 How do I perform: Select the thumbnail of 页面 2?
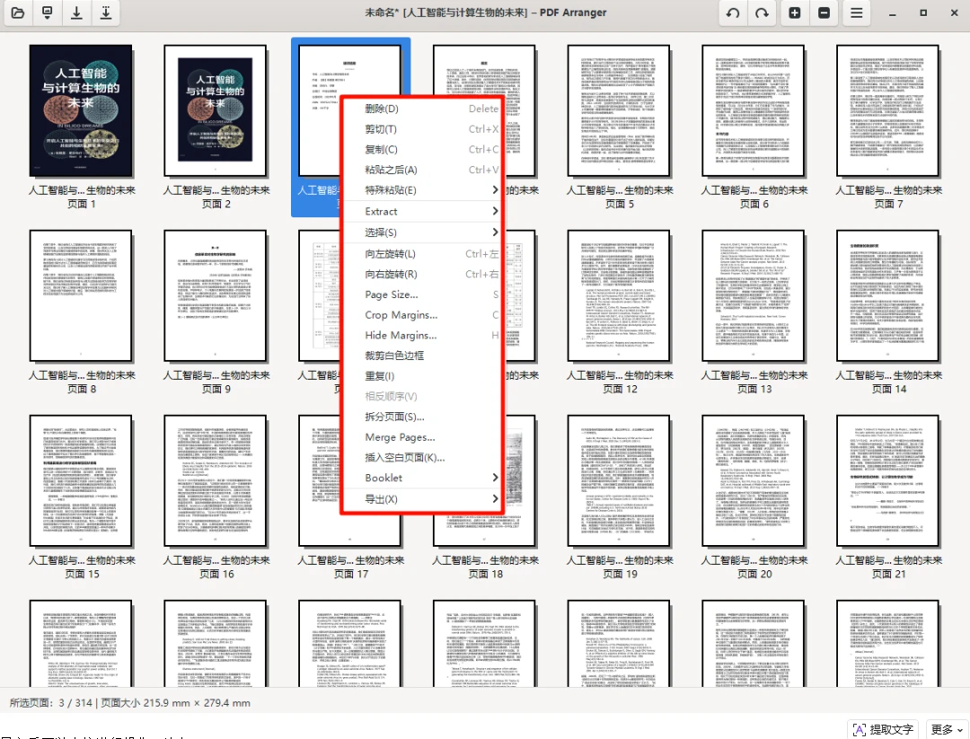pyautogui.click(x=216, y=111)
